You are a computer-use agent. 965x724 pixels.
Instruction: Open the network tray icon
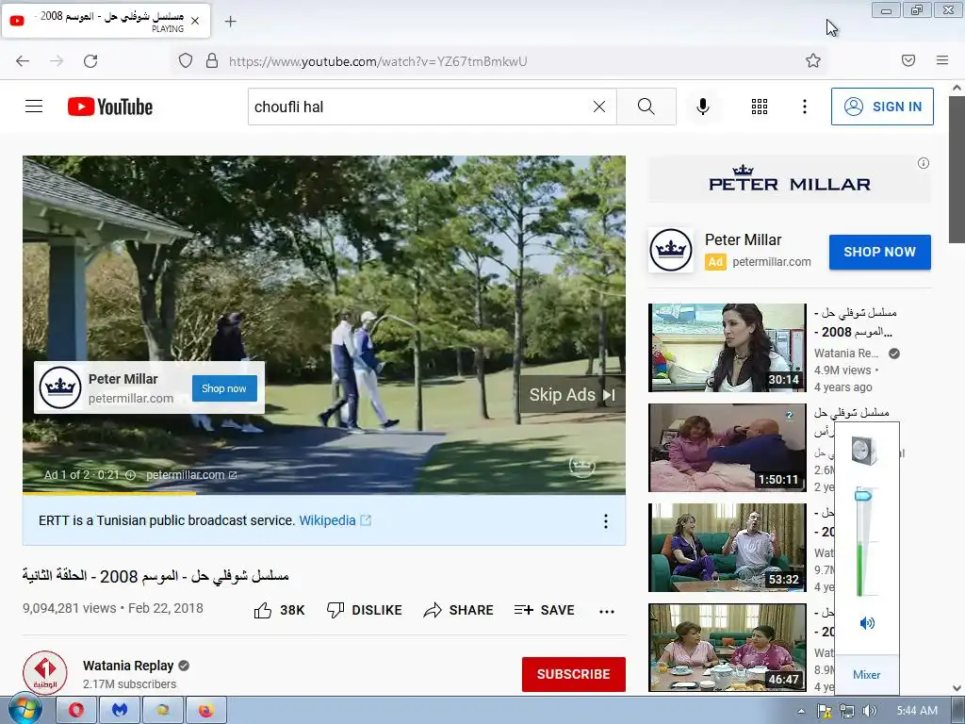pyautogui.click(x=847, y=711)
